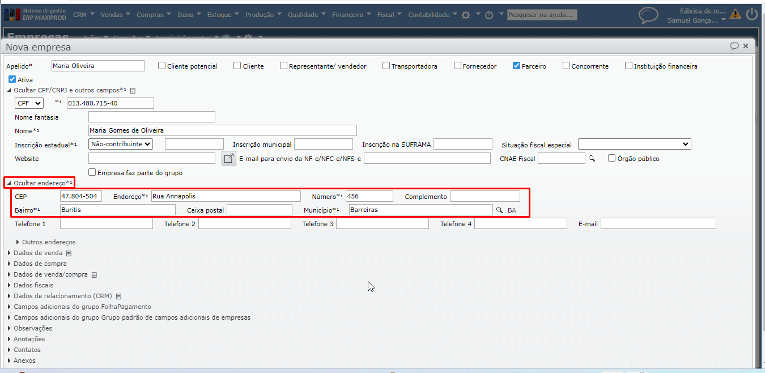The width and height of the screenshot is (765, 373).
Task: Click the Fábrica de m... company link
Action: coord(703,11)
